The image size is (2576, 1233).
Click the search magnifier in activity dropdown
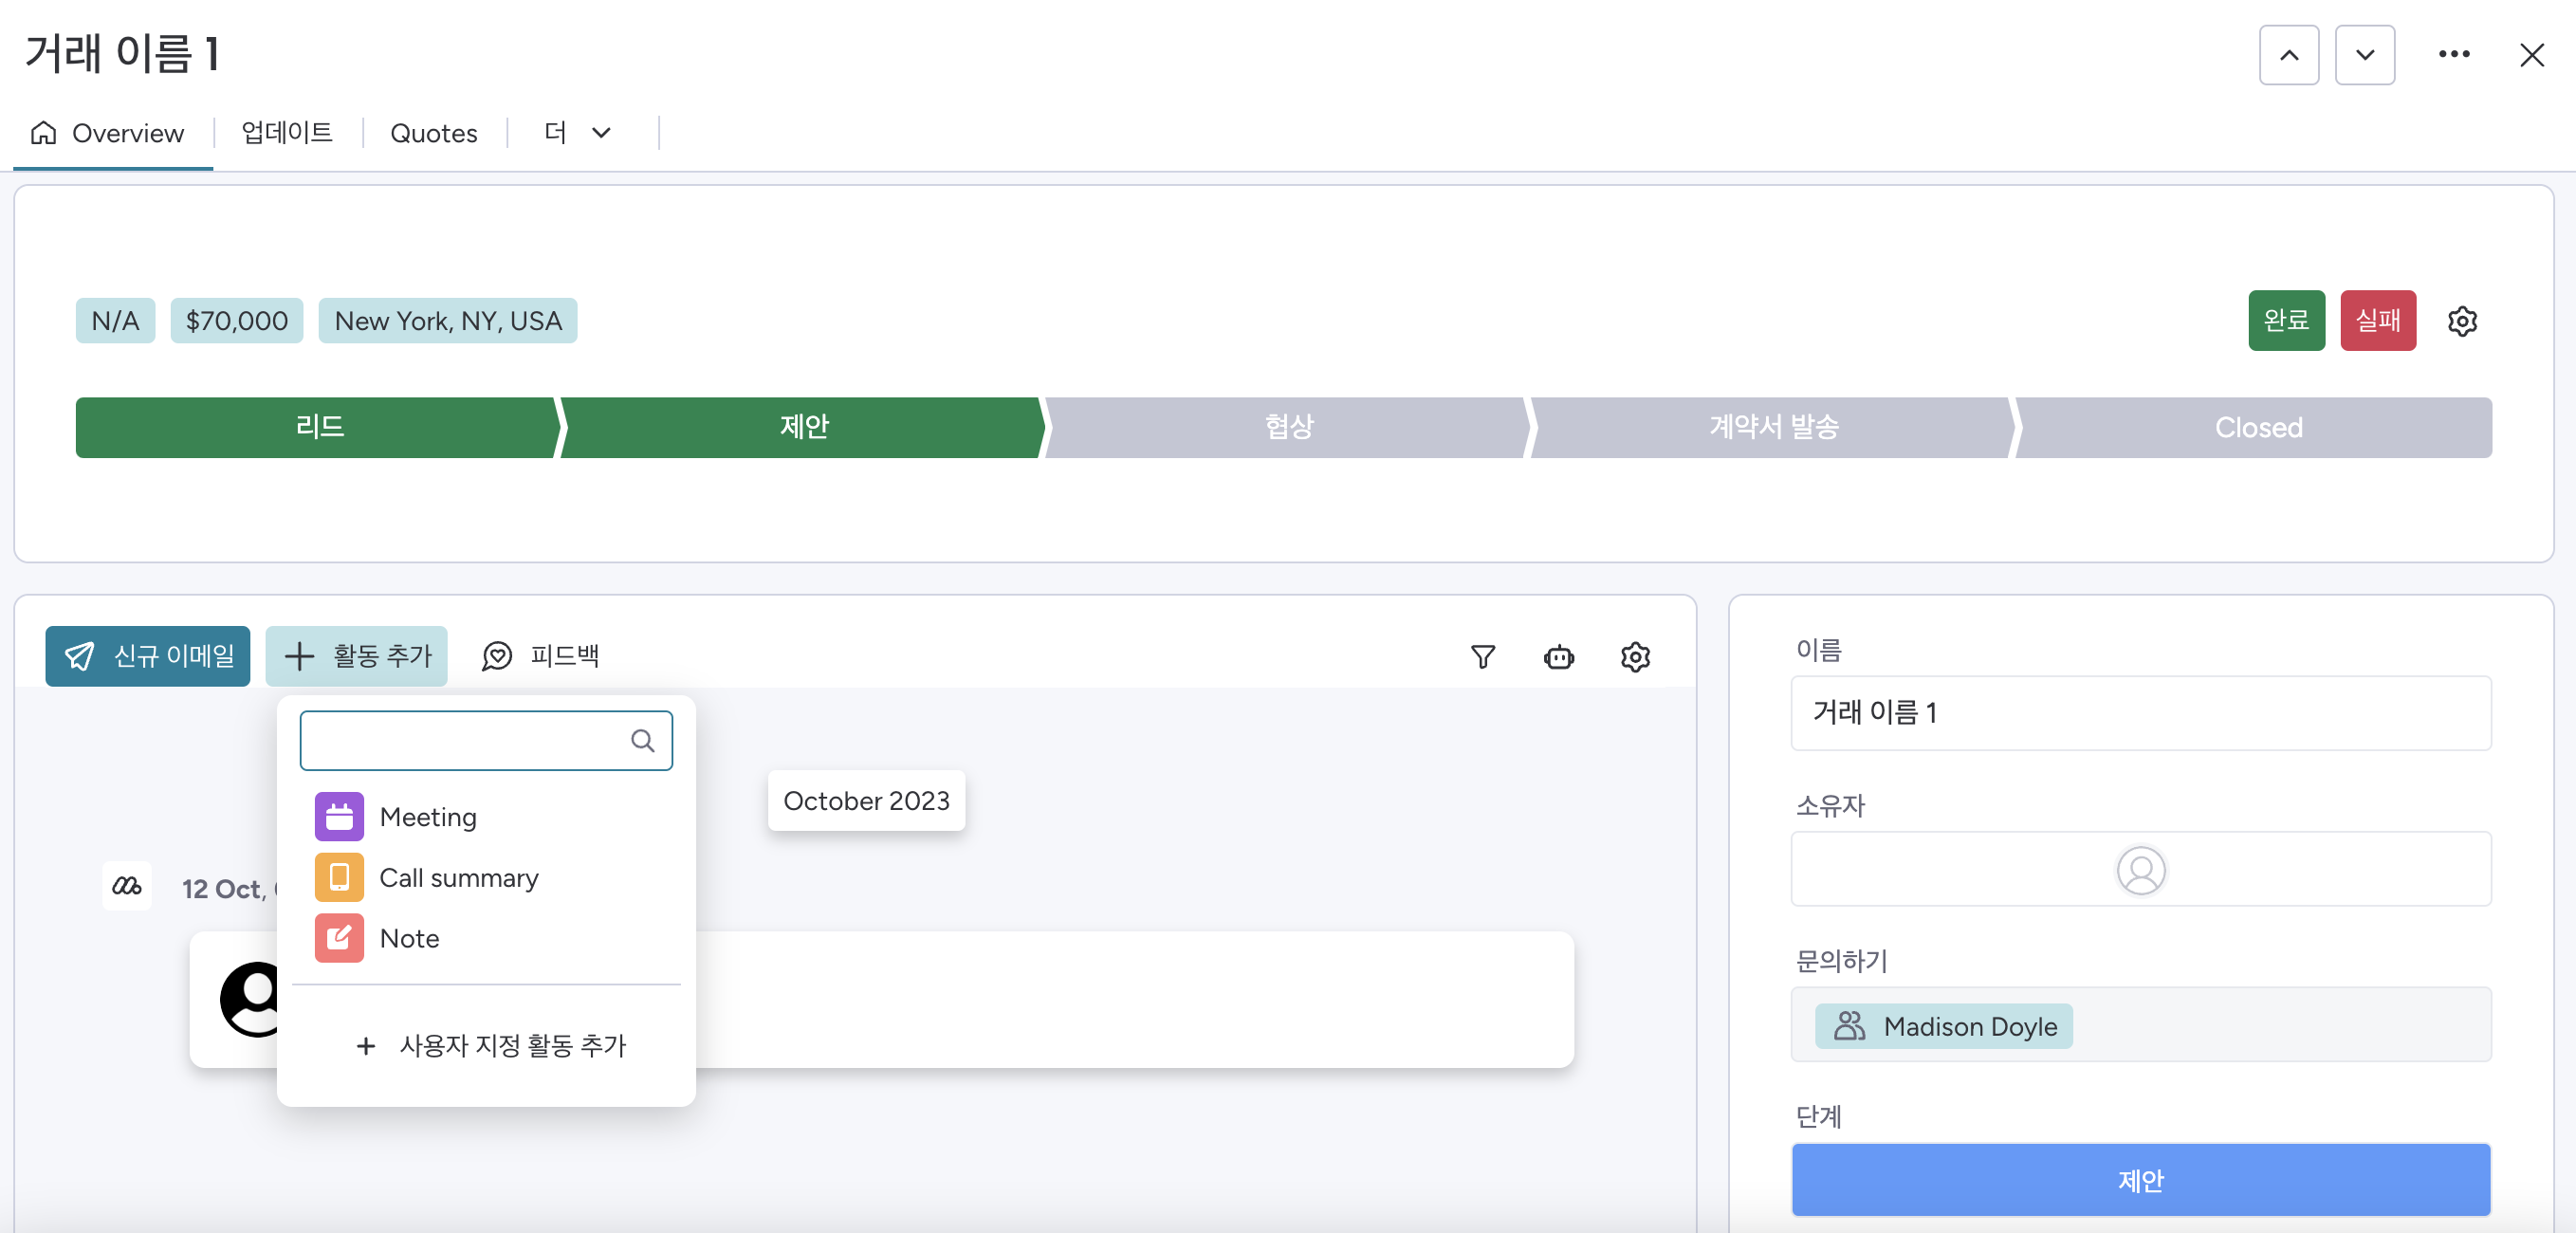[x=642, y=740]
